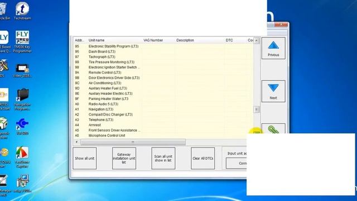Open the FastStone Capture icon
The width and height of the screenshot is (357, 201).
(x=22, y=157)
